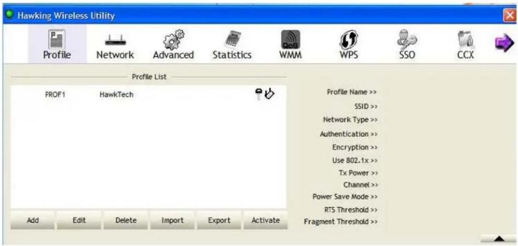Screen dimensions: 518x246
Task: Click the key security icon on PROF1 row
Action: click(x=258, y=94)
